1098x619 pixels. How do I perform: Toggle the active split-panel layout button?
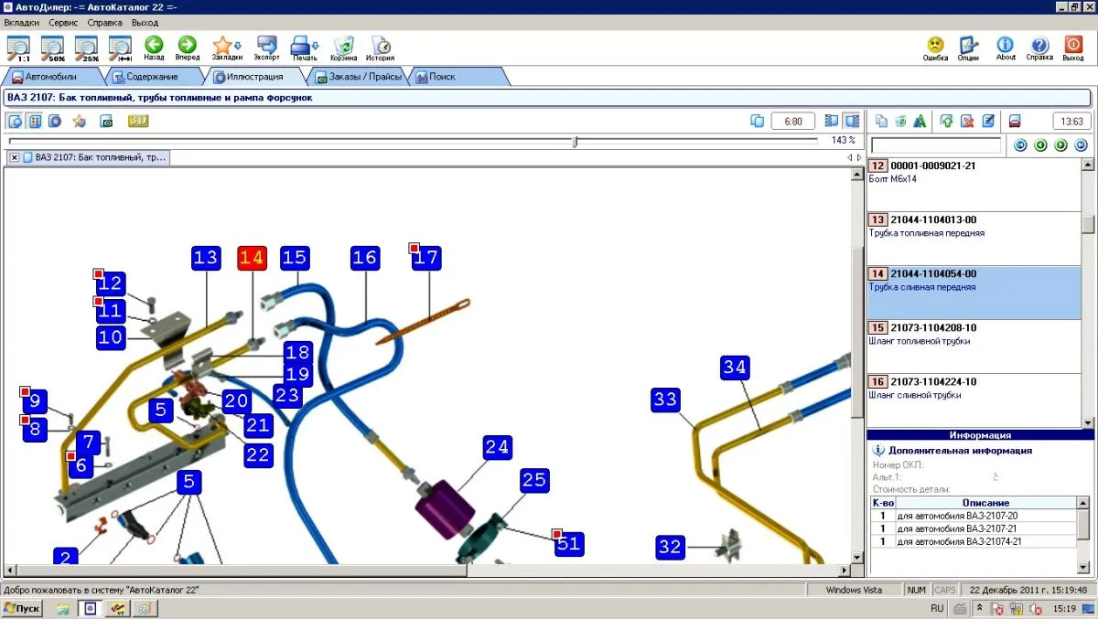pos(852,121)
